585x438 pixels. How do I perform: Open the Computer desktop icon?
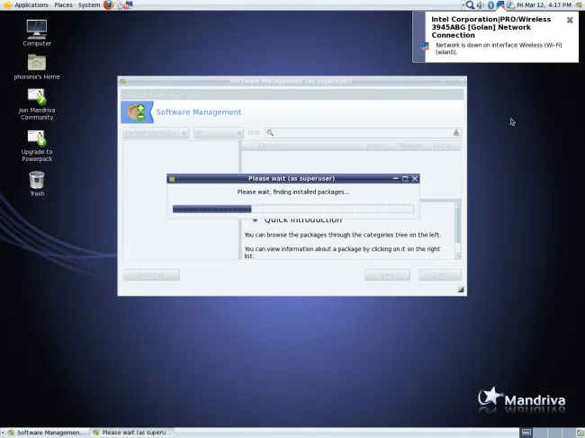[37, 32]
